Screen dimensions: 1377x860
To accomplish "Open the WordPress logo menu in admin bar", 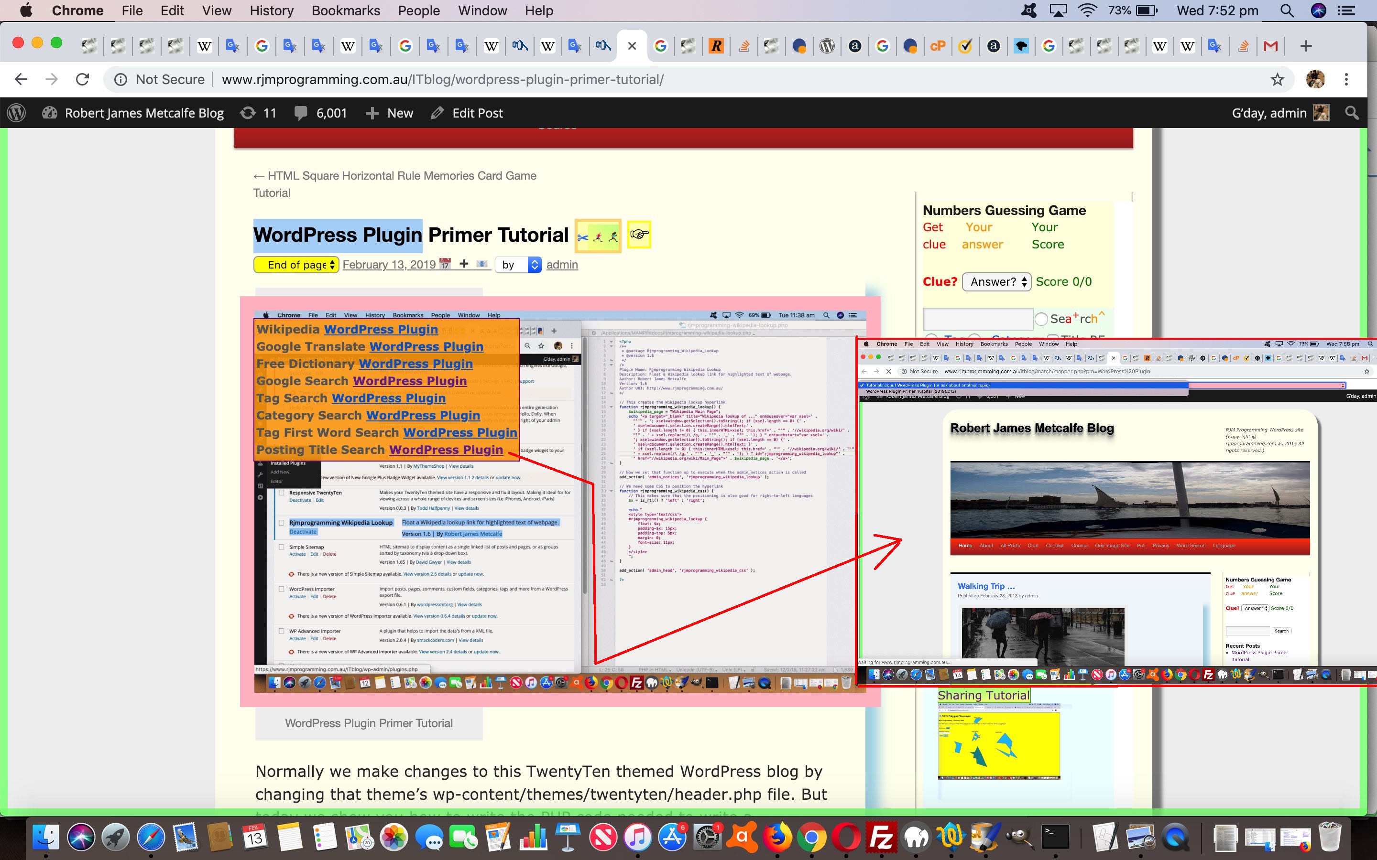I will click(x=17, y=113).
